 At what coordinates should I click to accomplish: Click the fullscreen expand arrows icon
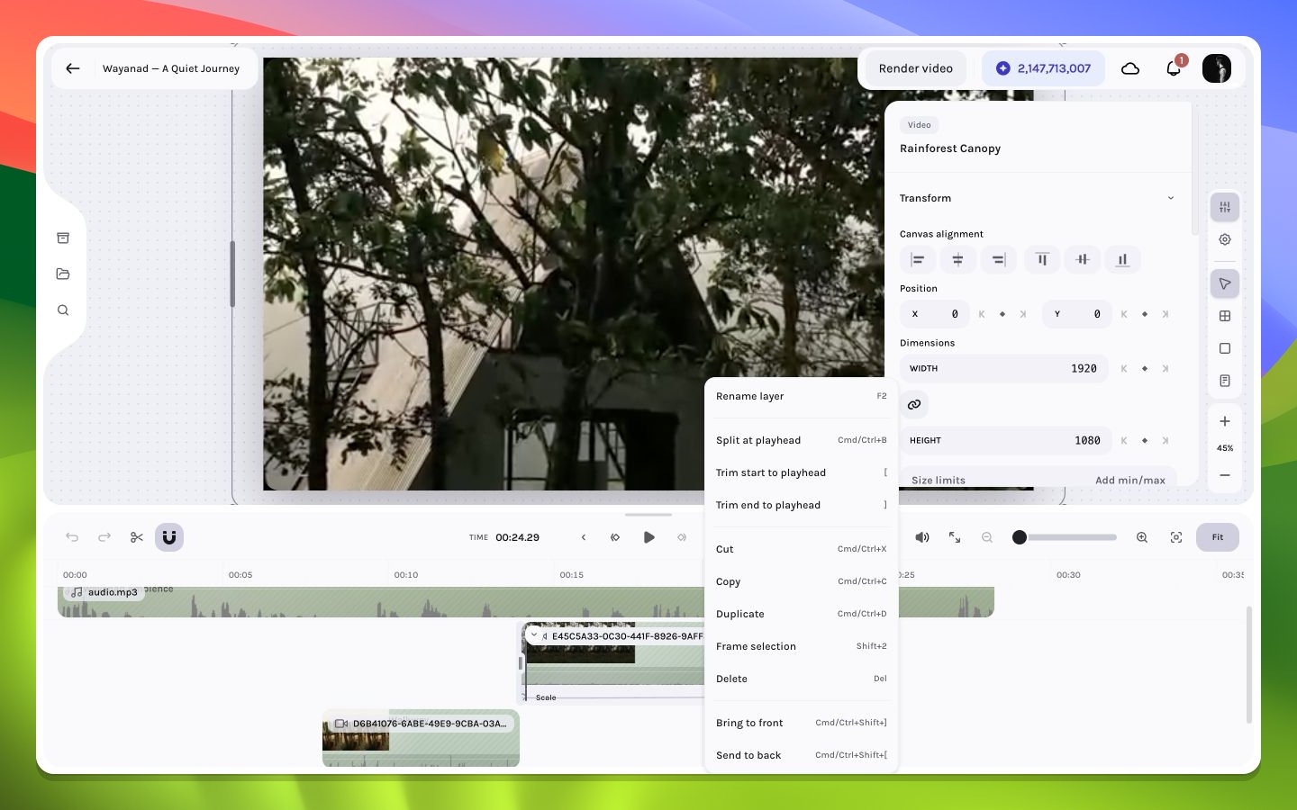pos(955,537)
